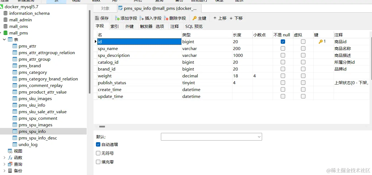Click the information_schema database icon
372x175 pixels.
(5, 13)
